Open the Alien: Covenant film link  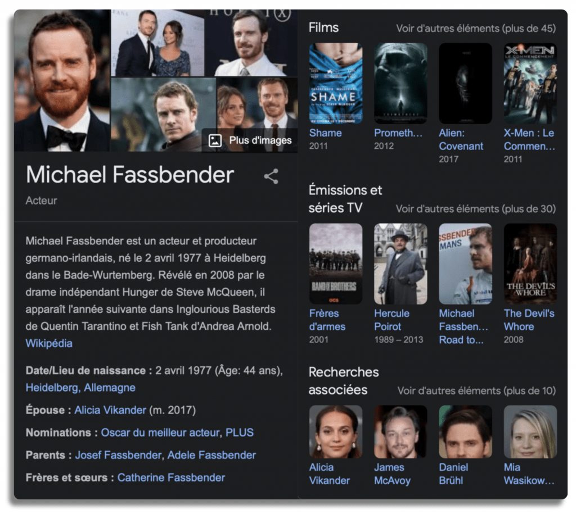click(x=461, y=139)
